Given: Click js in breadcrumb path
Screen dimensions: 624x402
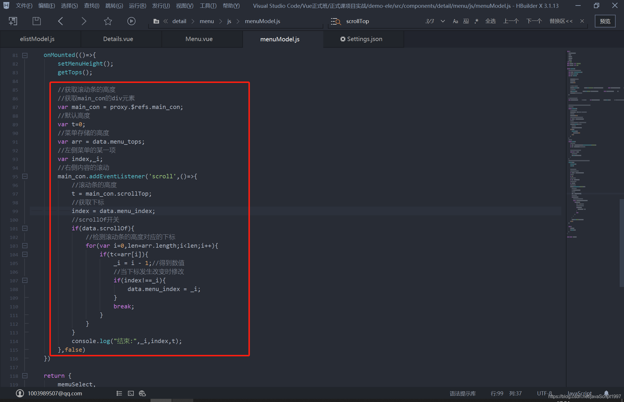Looking at the screenshot, I should pyautogui.click(x=229, y=21).
